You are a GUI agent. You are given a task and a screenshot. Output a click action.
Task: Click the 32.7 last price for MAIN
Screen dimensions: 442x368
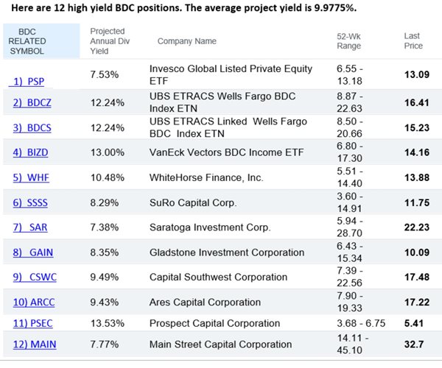[x=415, y=344]
